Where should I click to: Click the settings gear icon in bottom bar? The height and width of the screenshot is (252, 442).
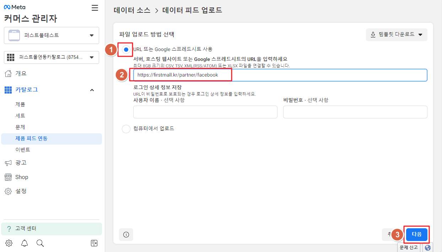coord(9,243)
